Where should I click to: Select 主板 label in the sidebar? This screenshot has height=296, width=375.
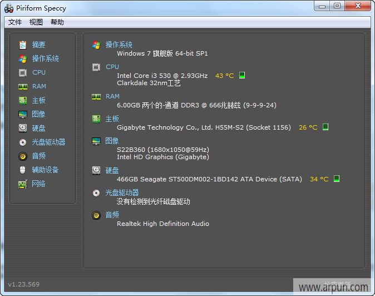click(x=39, y=100)
